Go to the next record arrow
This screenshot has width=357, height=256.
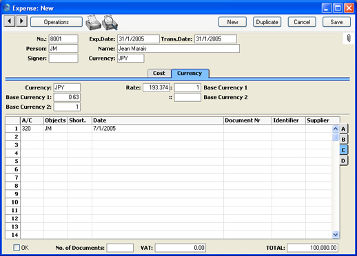[21, 21]
